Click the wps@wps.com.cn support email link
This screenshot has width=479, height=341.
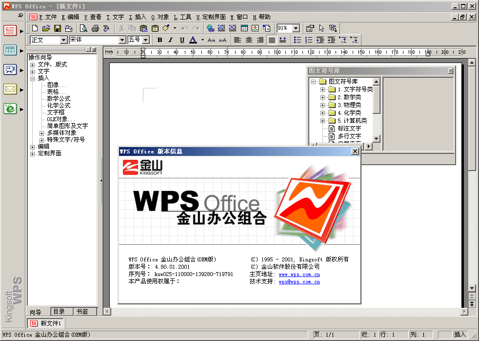click(299, 282)
